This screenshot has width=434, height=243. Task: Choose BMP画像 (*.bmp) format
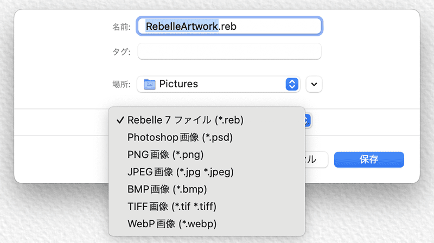click(167, 189)
